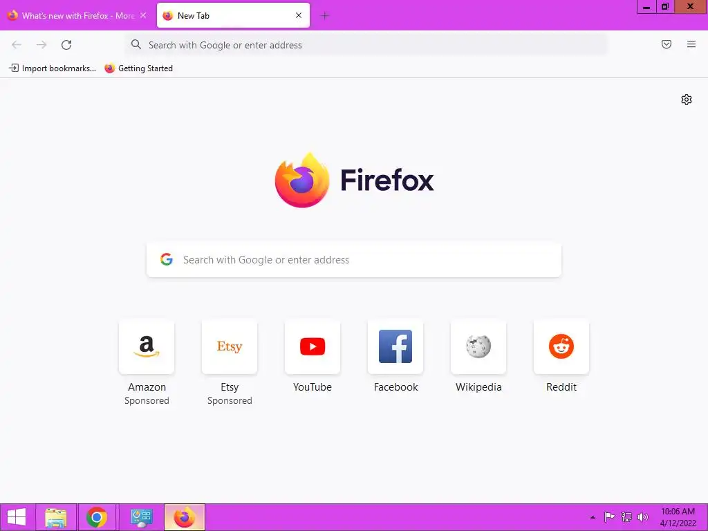Click the Back navigation arrow
Viewport: 708px width, 531px height.
tap(17, 45)
